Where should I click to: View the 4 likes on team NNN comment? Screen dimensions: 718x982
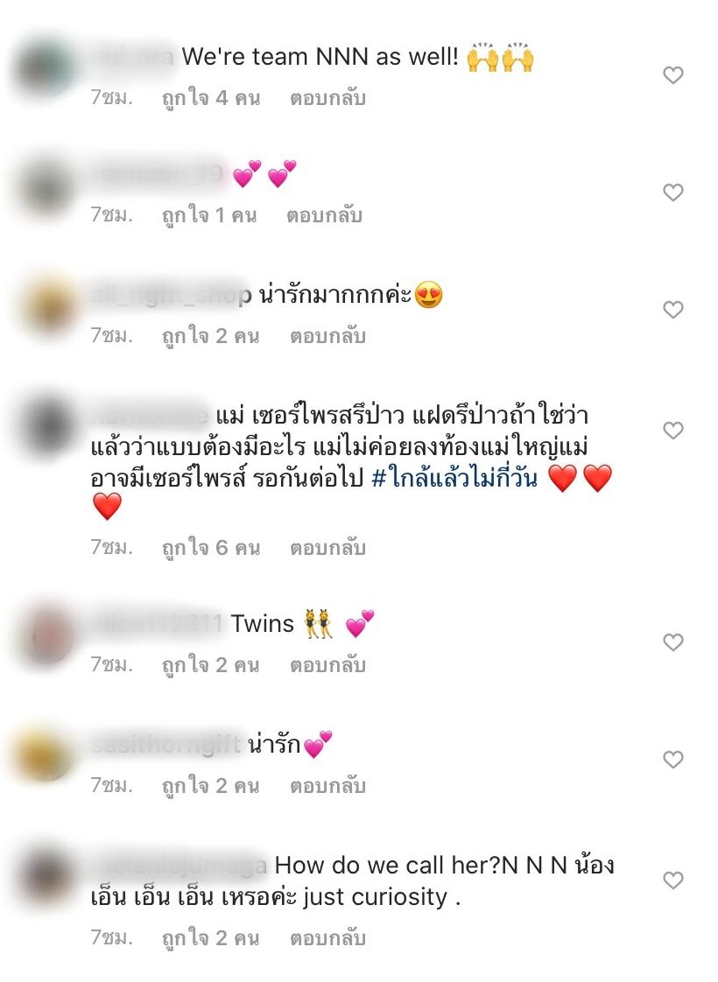[x=211, y=98]
